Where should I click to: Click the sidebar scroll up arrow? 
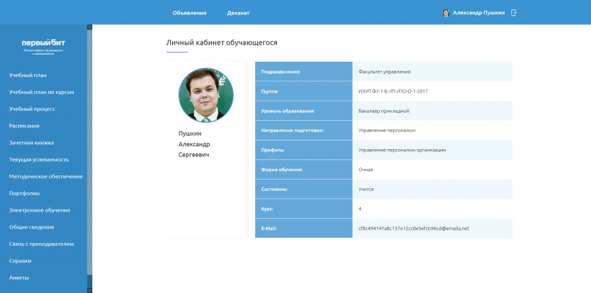tap(89, 27)
